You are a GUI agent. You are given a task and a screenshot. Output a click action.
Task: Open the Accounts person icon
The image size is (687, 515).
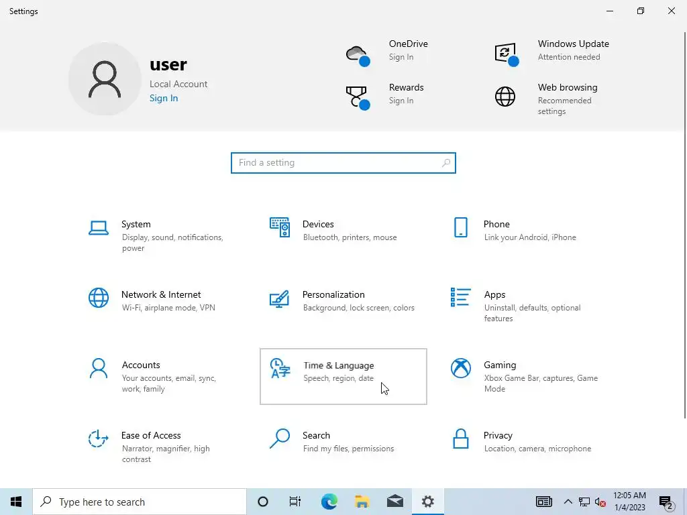click(x=99, y=368)
